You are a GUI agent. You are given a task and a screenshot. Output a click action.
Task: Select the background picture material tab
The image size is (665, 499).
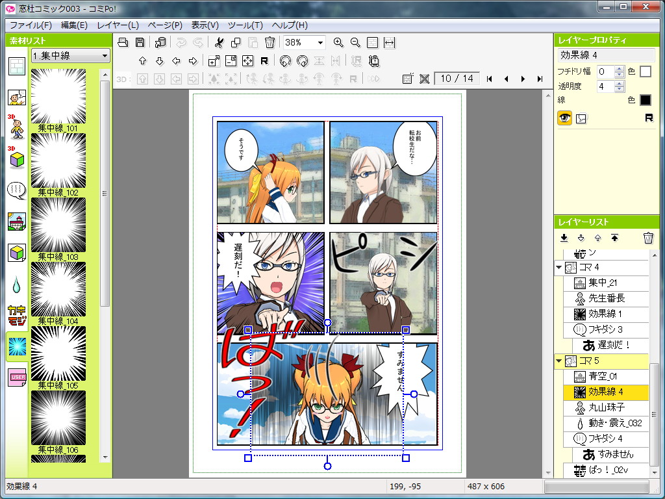tap(17, 221)
